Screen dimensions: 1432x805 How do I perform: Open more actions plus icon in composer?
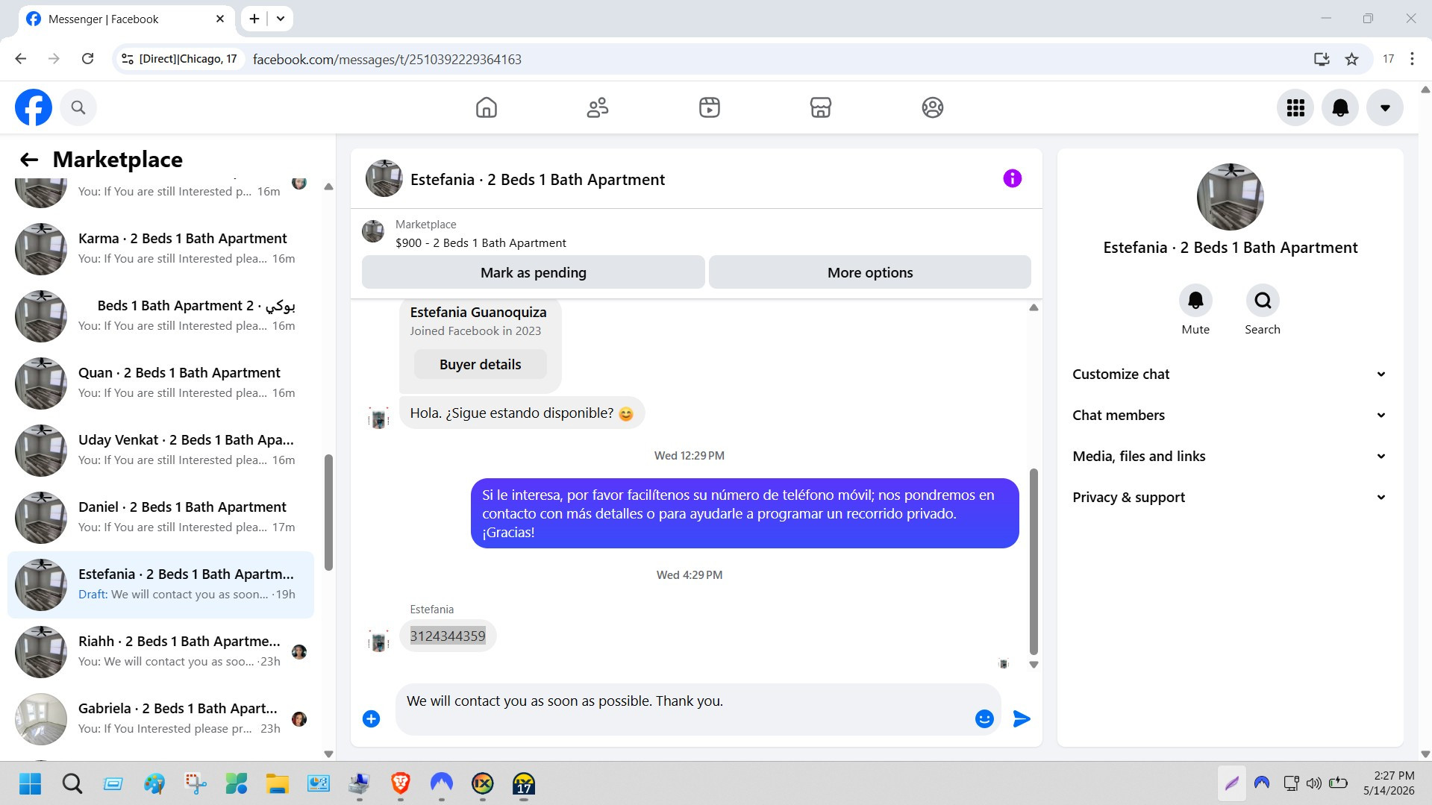371,718
